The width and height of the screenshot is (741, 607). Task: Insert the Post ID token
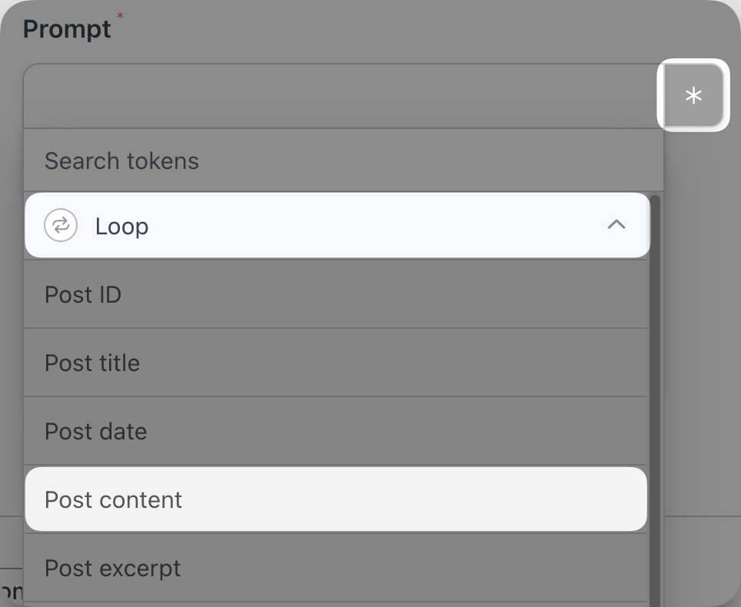335,294
